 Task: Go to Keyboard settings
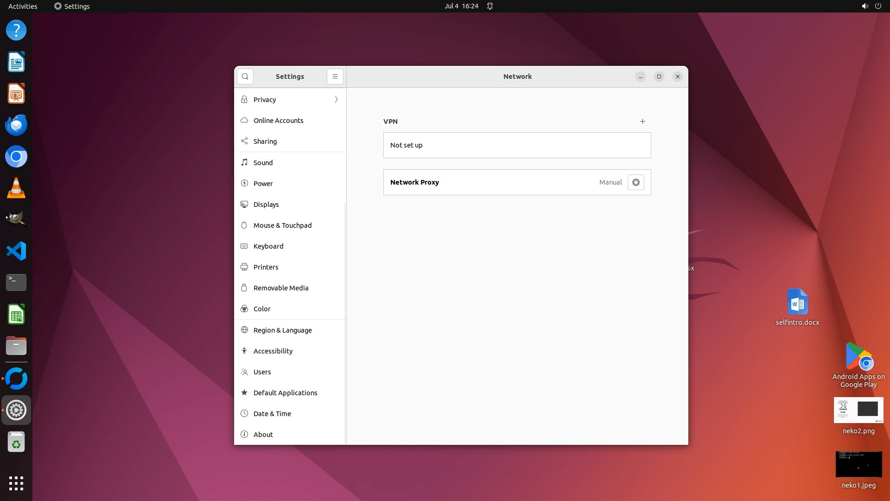pos(268,246)
